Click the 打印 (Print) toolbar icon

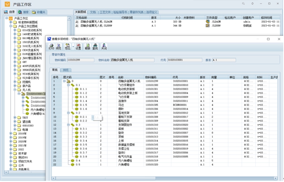pos(51,47)
